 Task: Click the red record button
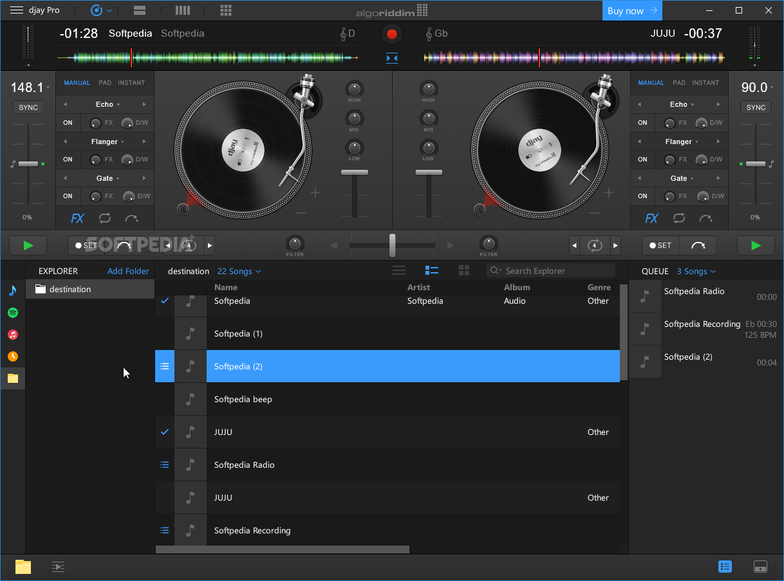391,34
